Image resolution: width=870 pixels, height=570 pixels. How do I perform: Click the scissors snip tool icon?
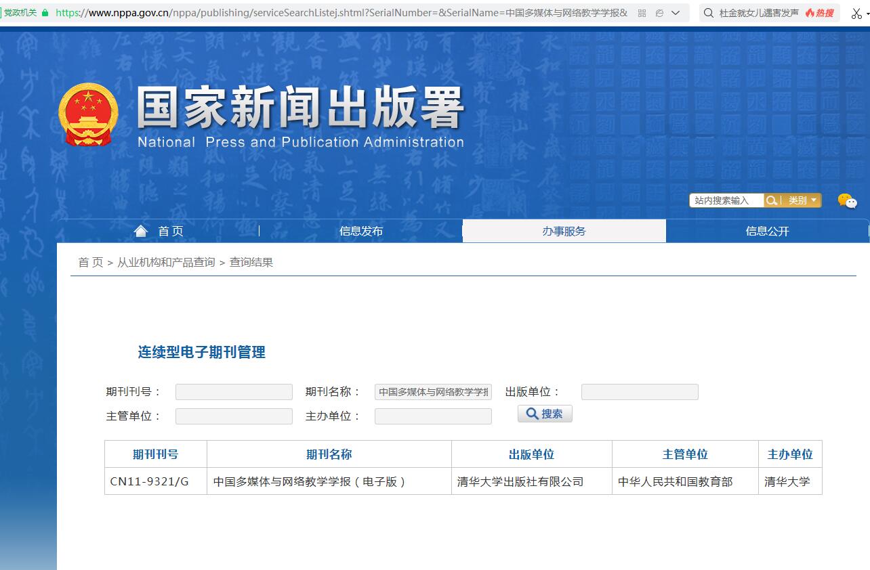856,12
